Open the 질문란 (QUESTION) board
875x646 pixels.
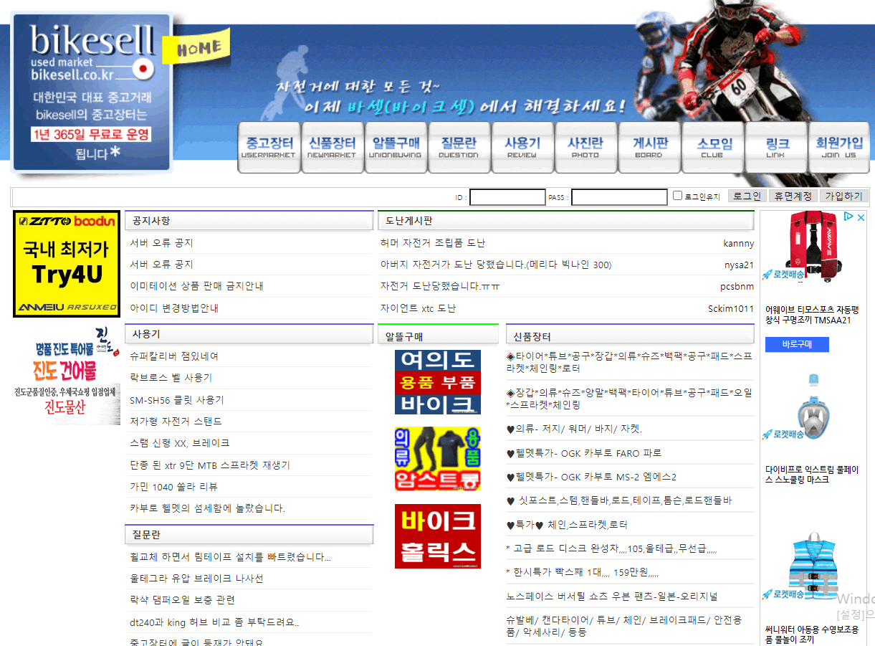pos(459,147)
